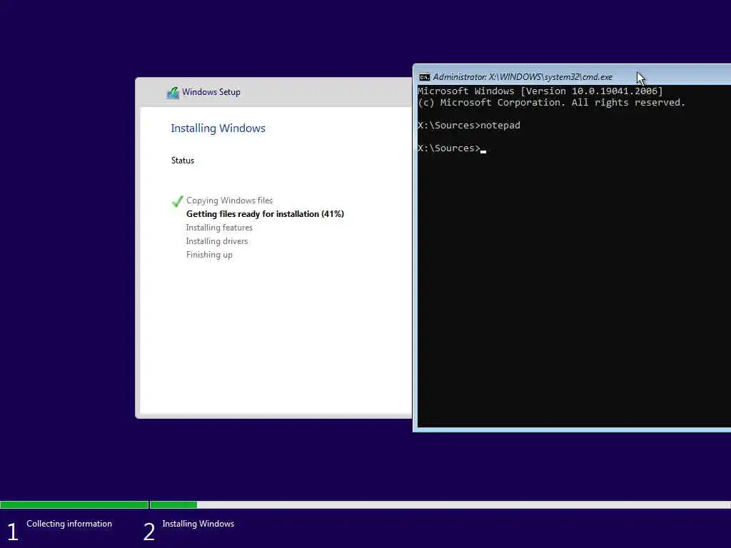Click the step 1 Collecting information label

click(x=69, y=524)
